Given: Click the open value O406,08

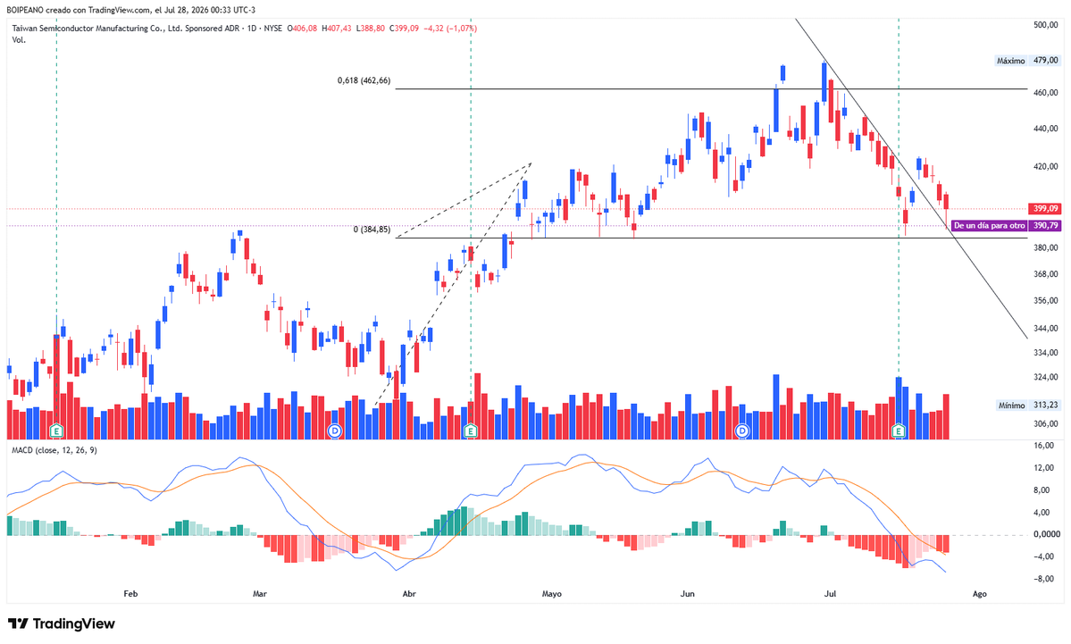Looking at the screenshot, I should coord(302,29).
